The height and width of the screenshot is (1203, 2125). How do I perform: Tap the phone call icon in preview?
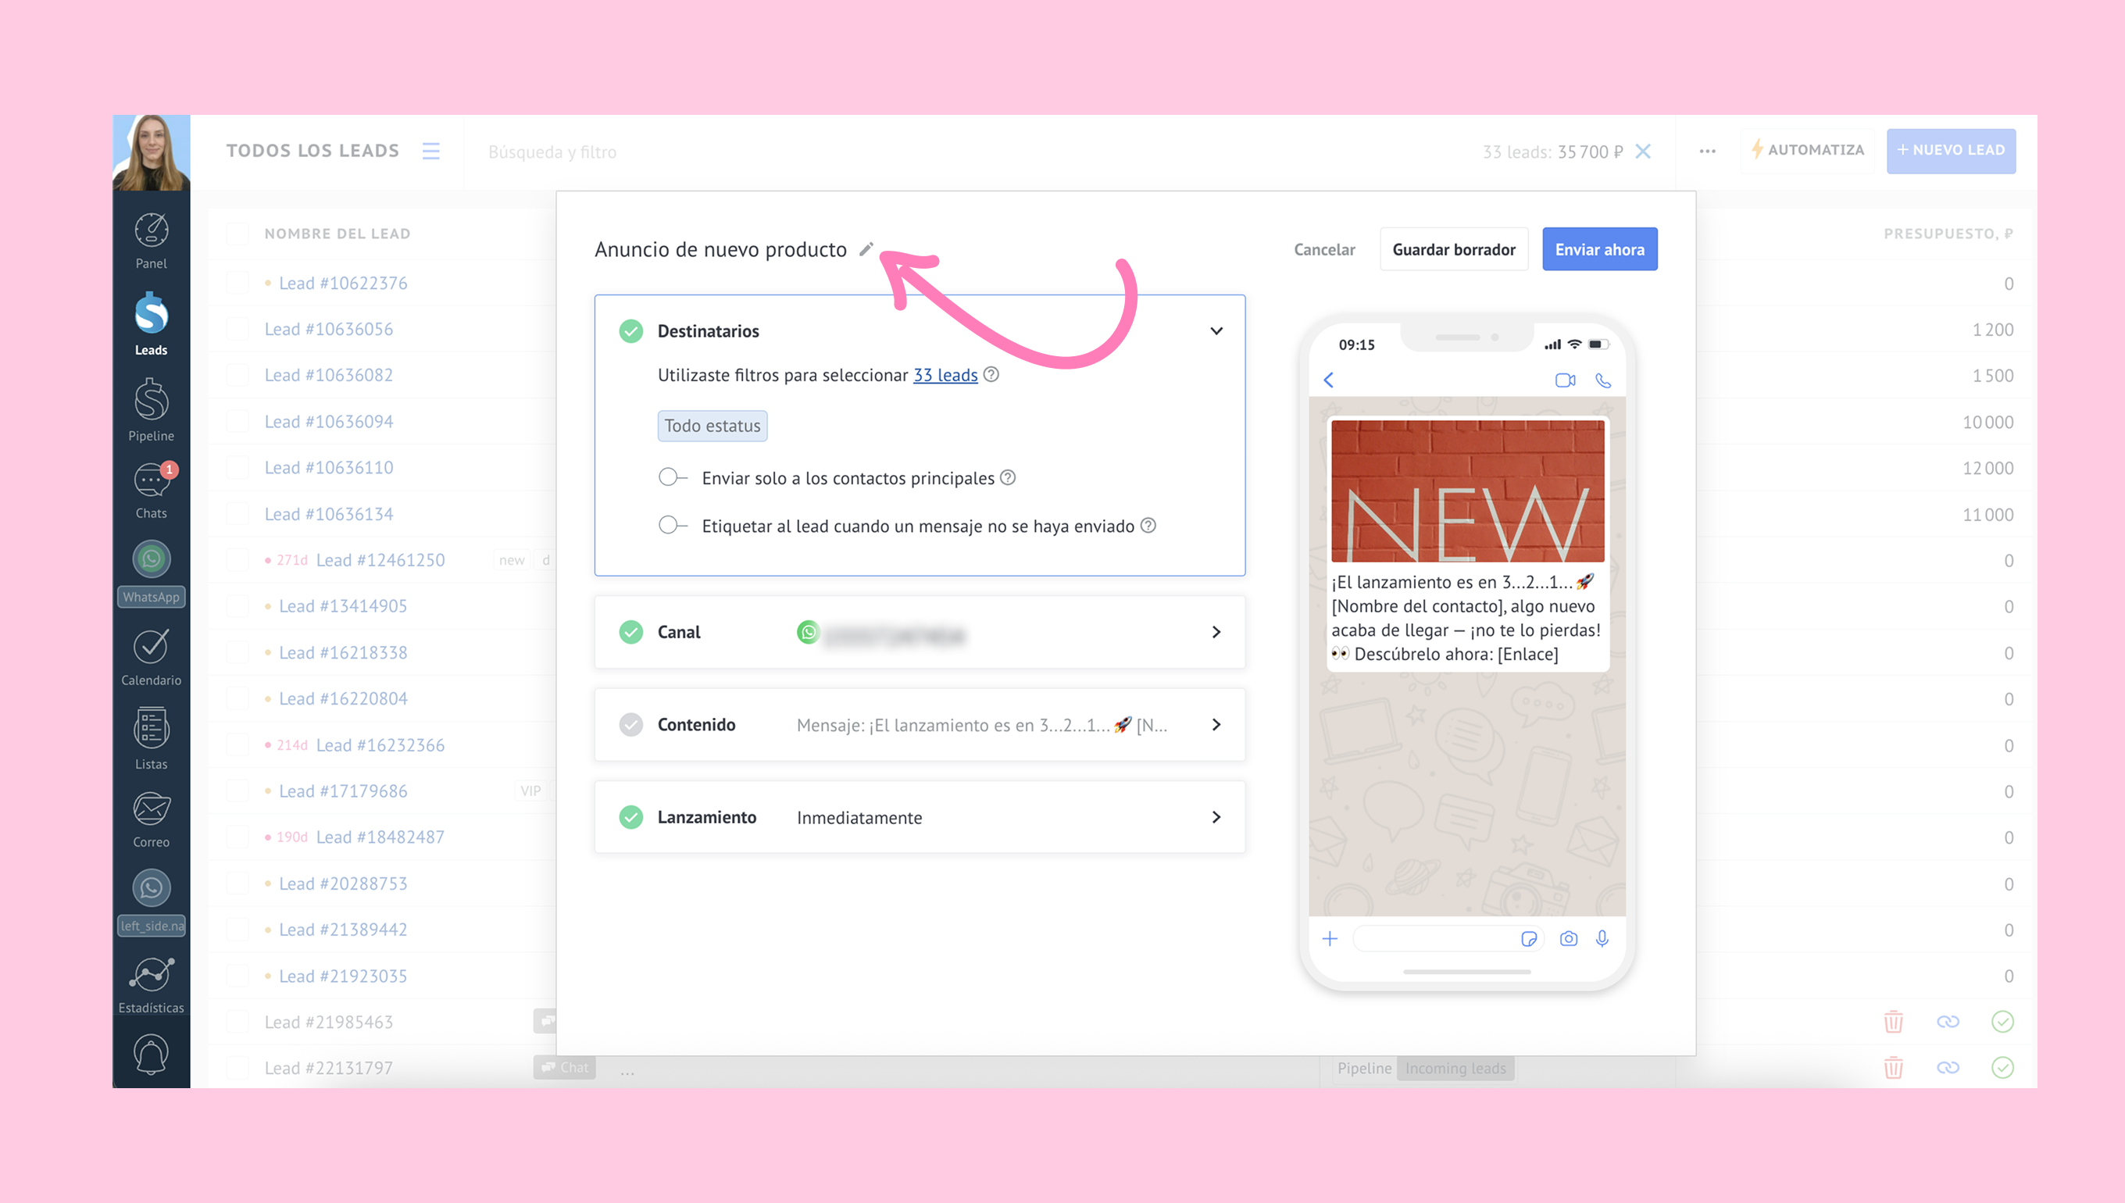1603,380
